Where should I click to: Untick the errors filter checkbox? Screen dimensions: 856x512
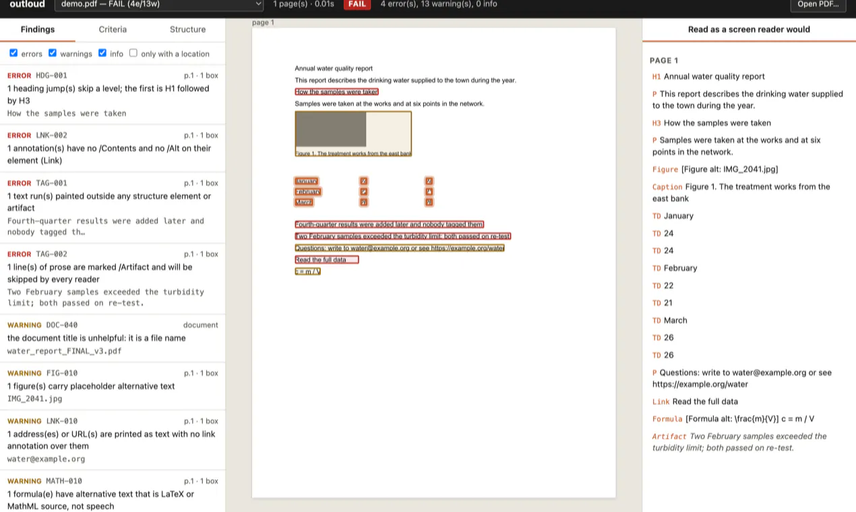13,53
